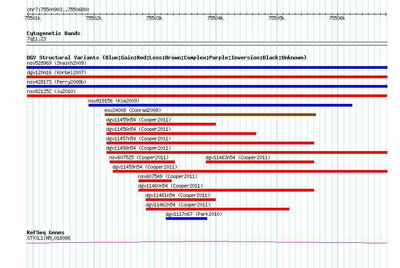Select the brown esv24008 complex bar

click(210, 115)
